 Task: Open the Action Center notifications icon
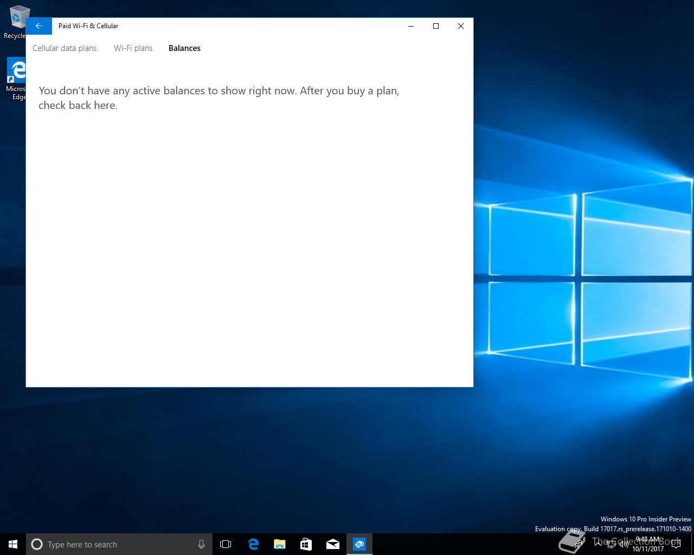tap(676, 544)
